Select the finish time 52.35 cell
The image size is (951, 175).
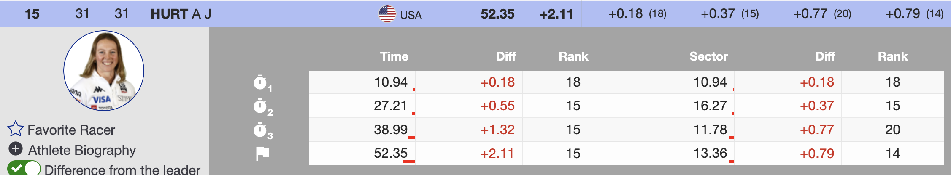click(x=391, y=154)
